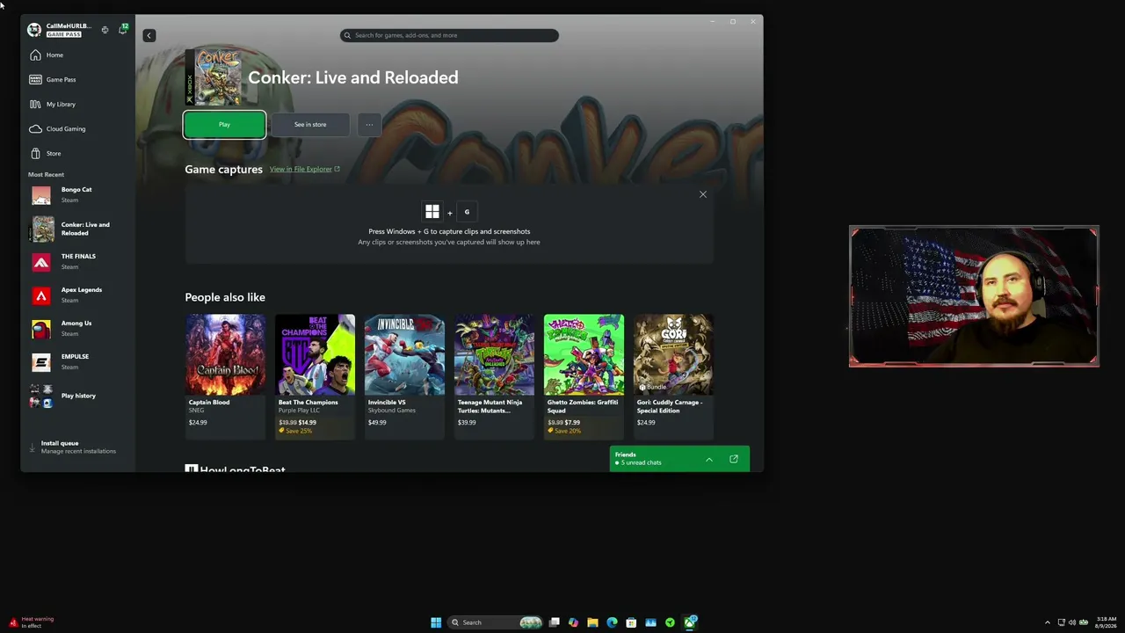Click the Play button for Conker
Image resolution: width=1125 pixels, height=633 pixels.
[224, 125]
